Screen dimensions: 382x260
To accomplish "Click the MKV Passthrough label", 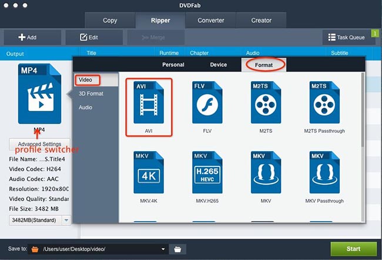I will coord(324,201).
